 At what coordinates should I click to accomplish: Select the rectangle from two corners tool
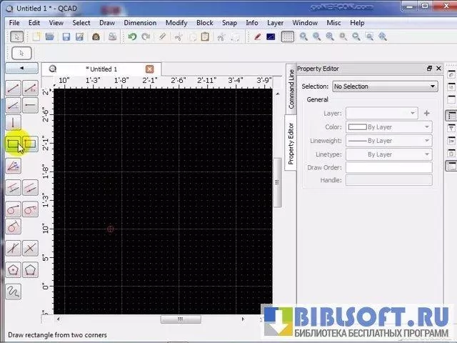pyautogui.click(x=13, y=144)
